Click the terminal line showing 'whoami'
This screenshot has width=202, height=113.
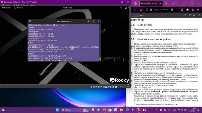(43, 40)
